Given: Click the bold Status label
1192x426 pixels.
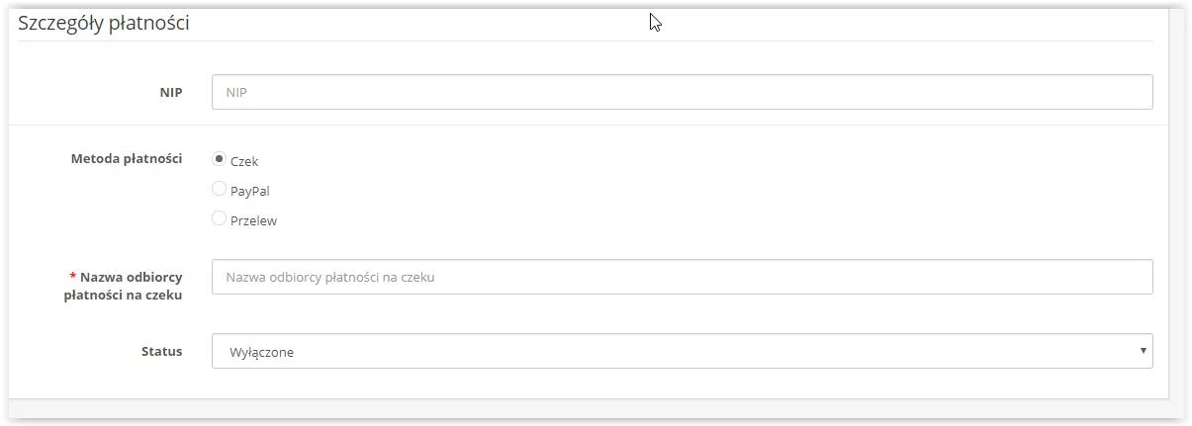Looking at the screenshot, I should 161,351.
